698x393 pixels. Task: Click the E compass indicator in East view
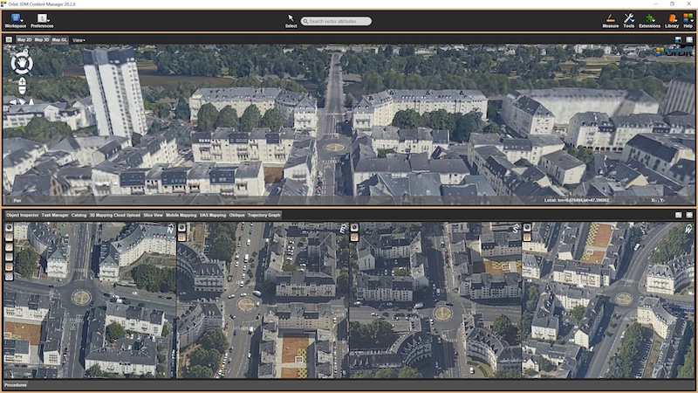[x=343, y=229]
